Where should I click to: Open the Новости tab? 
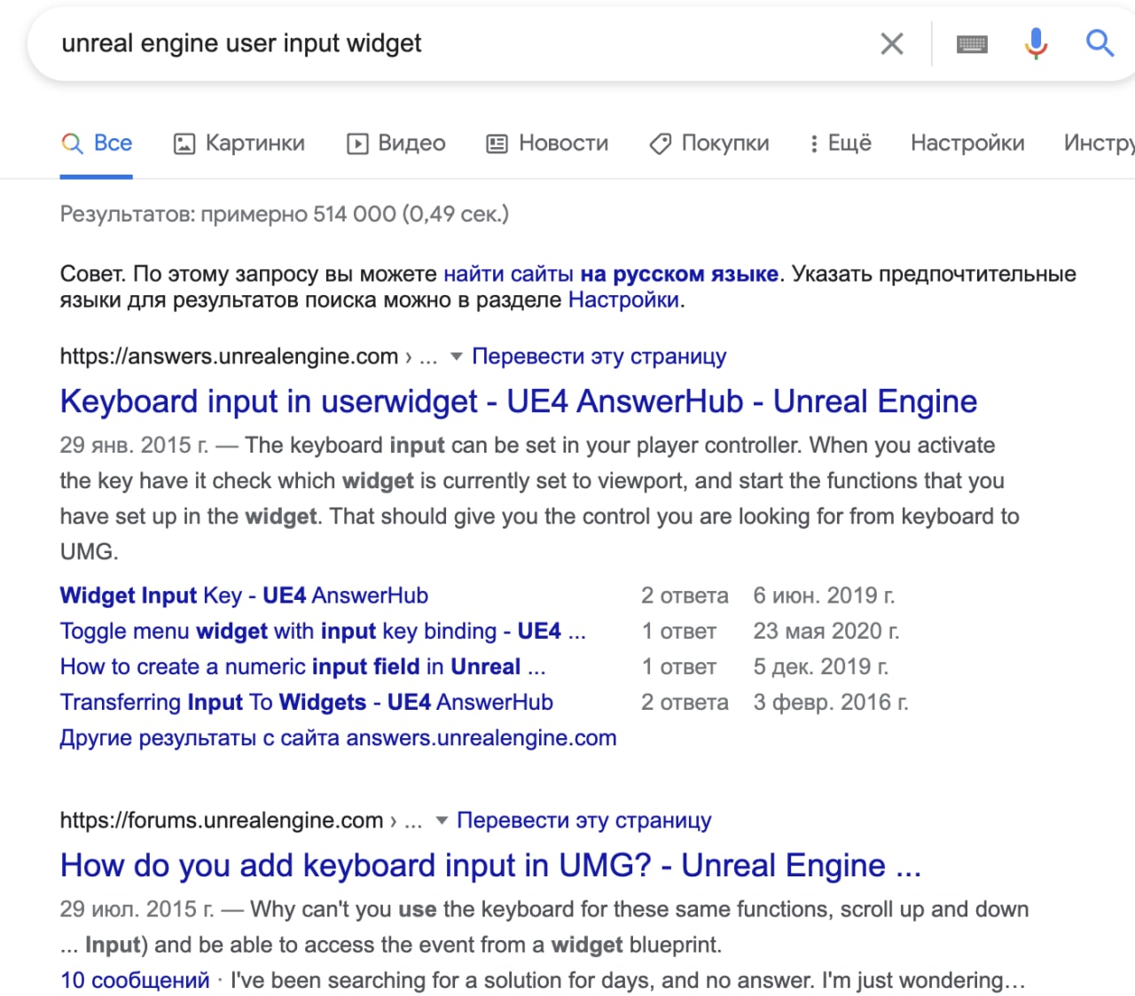coord(548,143)
